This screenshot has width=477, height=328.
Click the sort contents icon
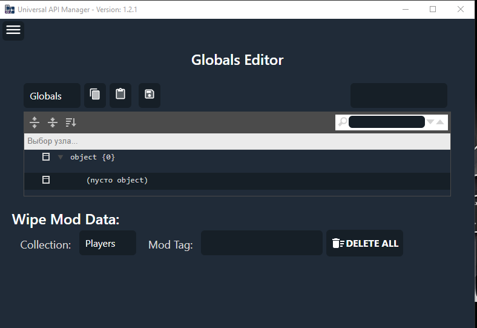click(71, 122)
